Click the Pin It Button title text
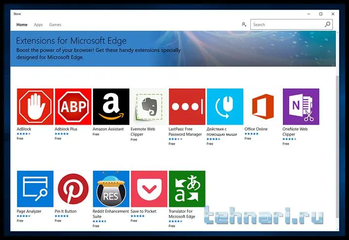The height and width of the screenshot is (240, 349). tap(66, 211)
